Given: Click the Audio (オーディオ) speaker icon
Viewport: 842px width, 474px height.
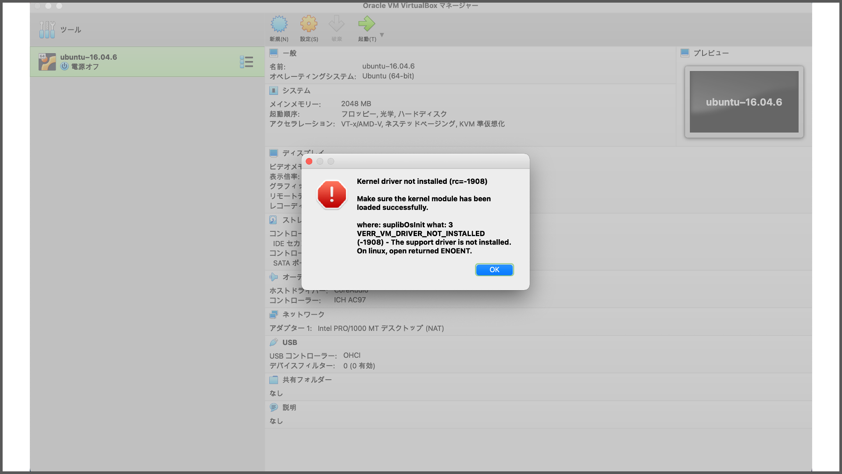Looking at the screenshot, I should click(x=274, y=277).
